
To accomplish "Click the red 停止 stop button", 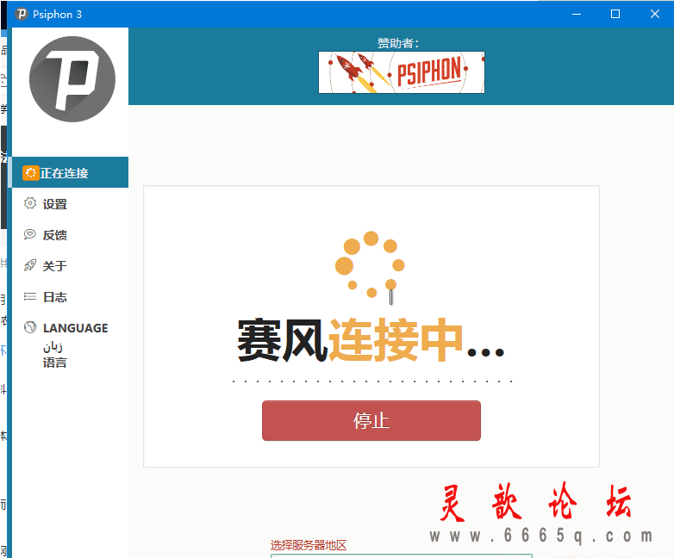I will [371, 420].
